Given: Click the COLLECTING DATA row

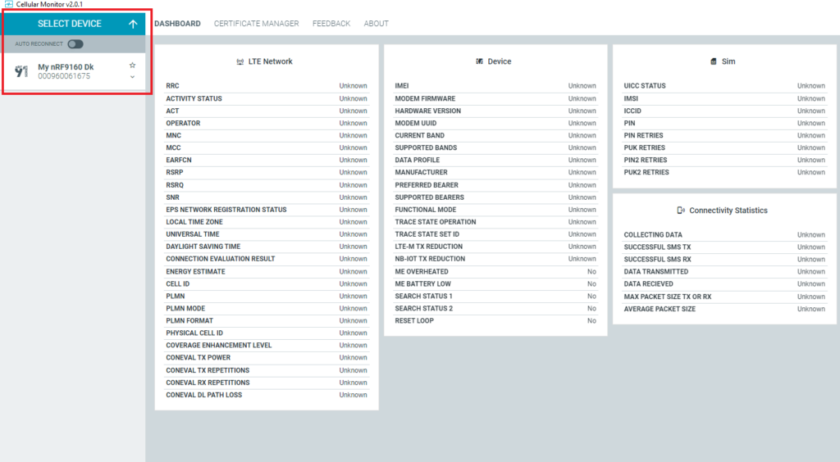Looking at the screenshot, I should (724, 235).
